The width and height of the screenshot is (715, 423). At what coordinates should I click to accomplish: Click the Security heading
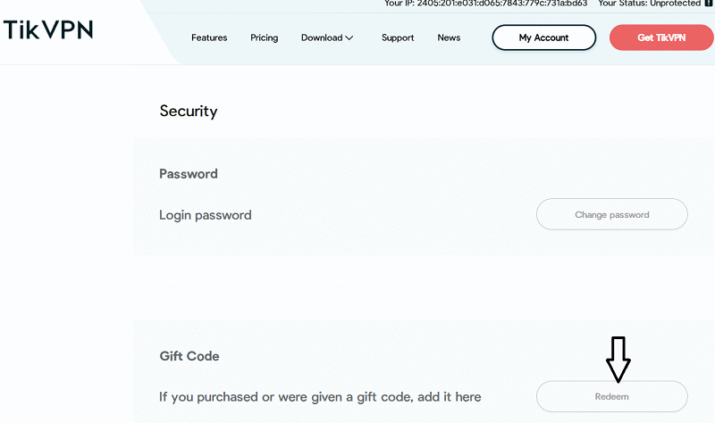coord(189,112)
